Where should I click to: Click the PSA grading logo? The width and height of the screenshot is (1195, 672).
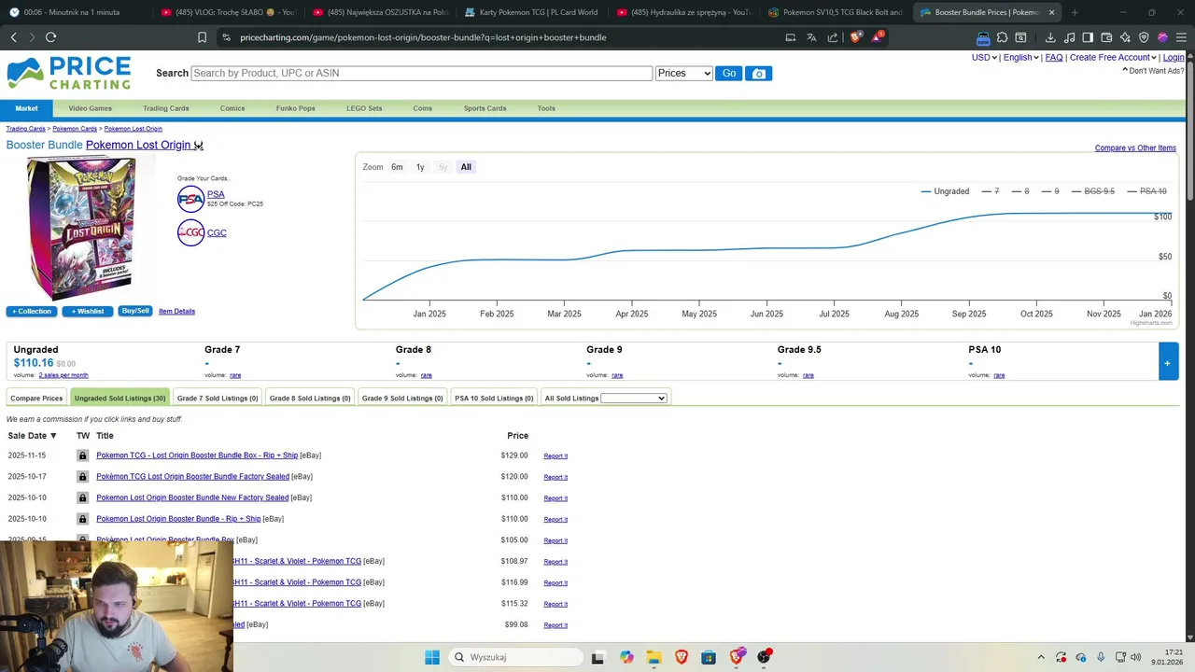pyautogui.click(x=190, y=199)
